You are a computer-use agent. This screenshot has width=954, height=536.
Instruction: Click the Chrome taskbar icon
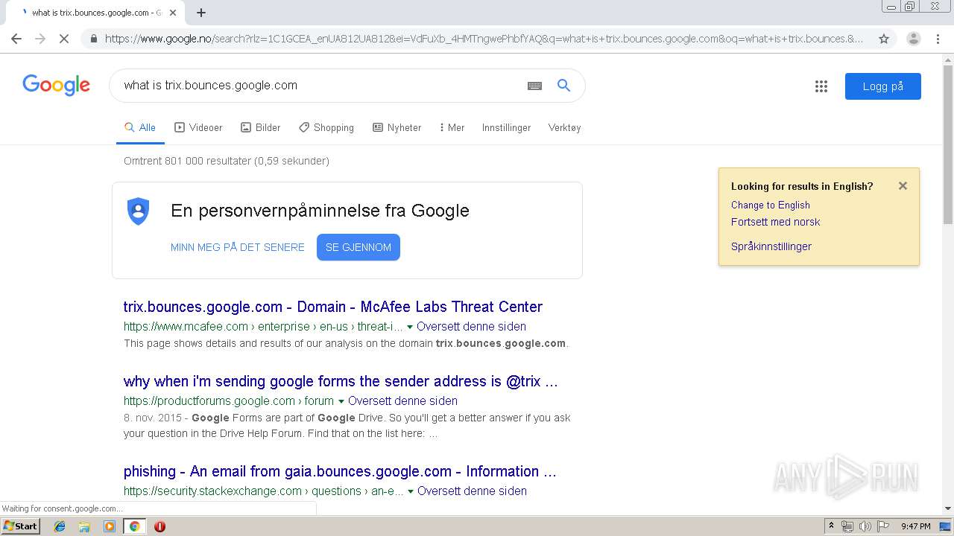pos(134,526)
